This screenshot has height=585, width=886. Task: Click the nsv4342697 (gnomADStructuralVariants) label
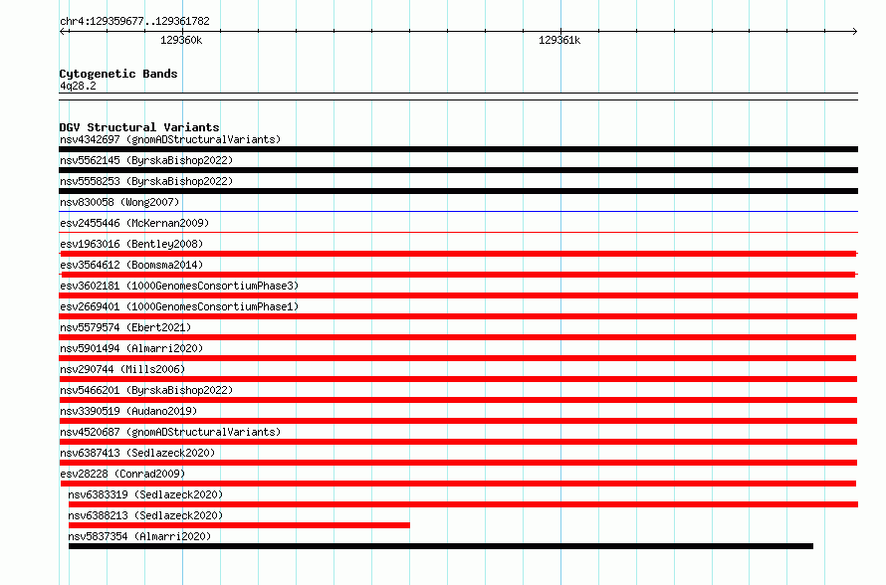pos(170,139)
